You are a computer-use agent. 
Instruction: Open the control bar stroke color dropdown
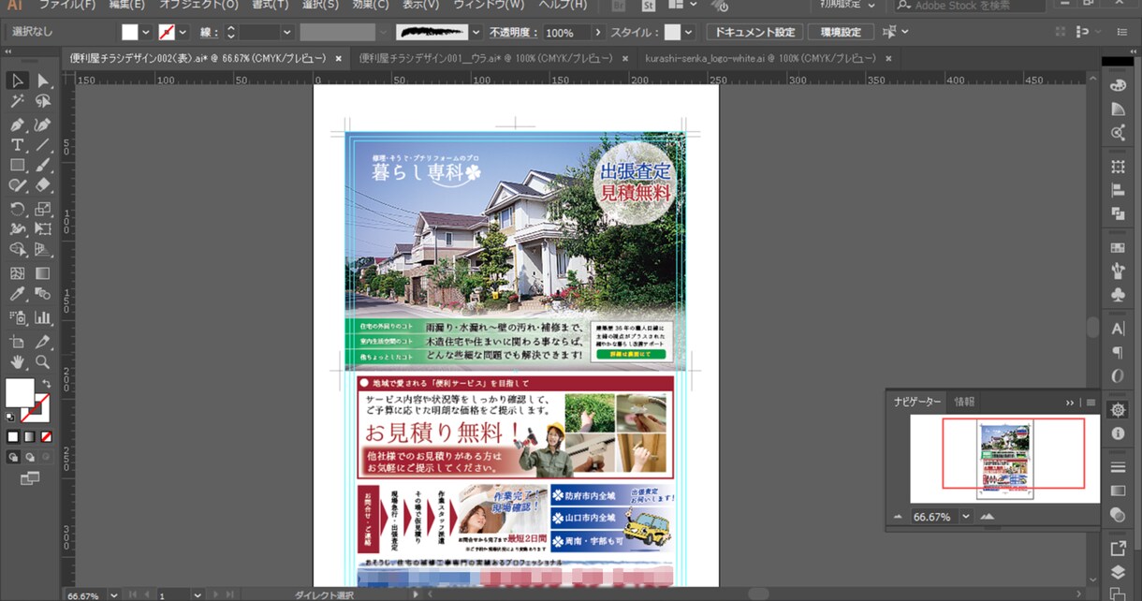point(183,33)
